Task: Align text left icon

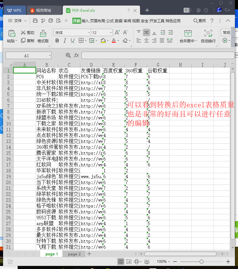Action: 138,41
